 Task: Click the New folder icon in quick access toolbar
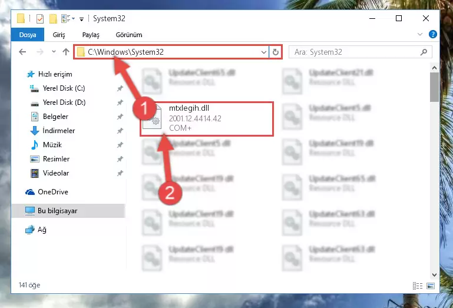point(53,19)
